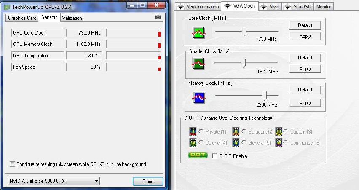
Task: Select the Colonel (4) radio button
Action: (x=201, y=142)
